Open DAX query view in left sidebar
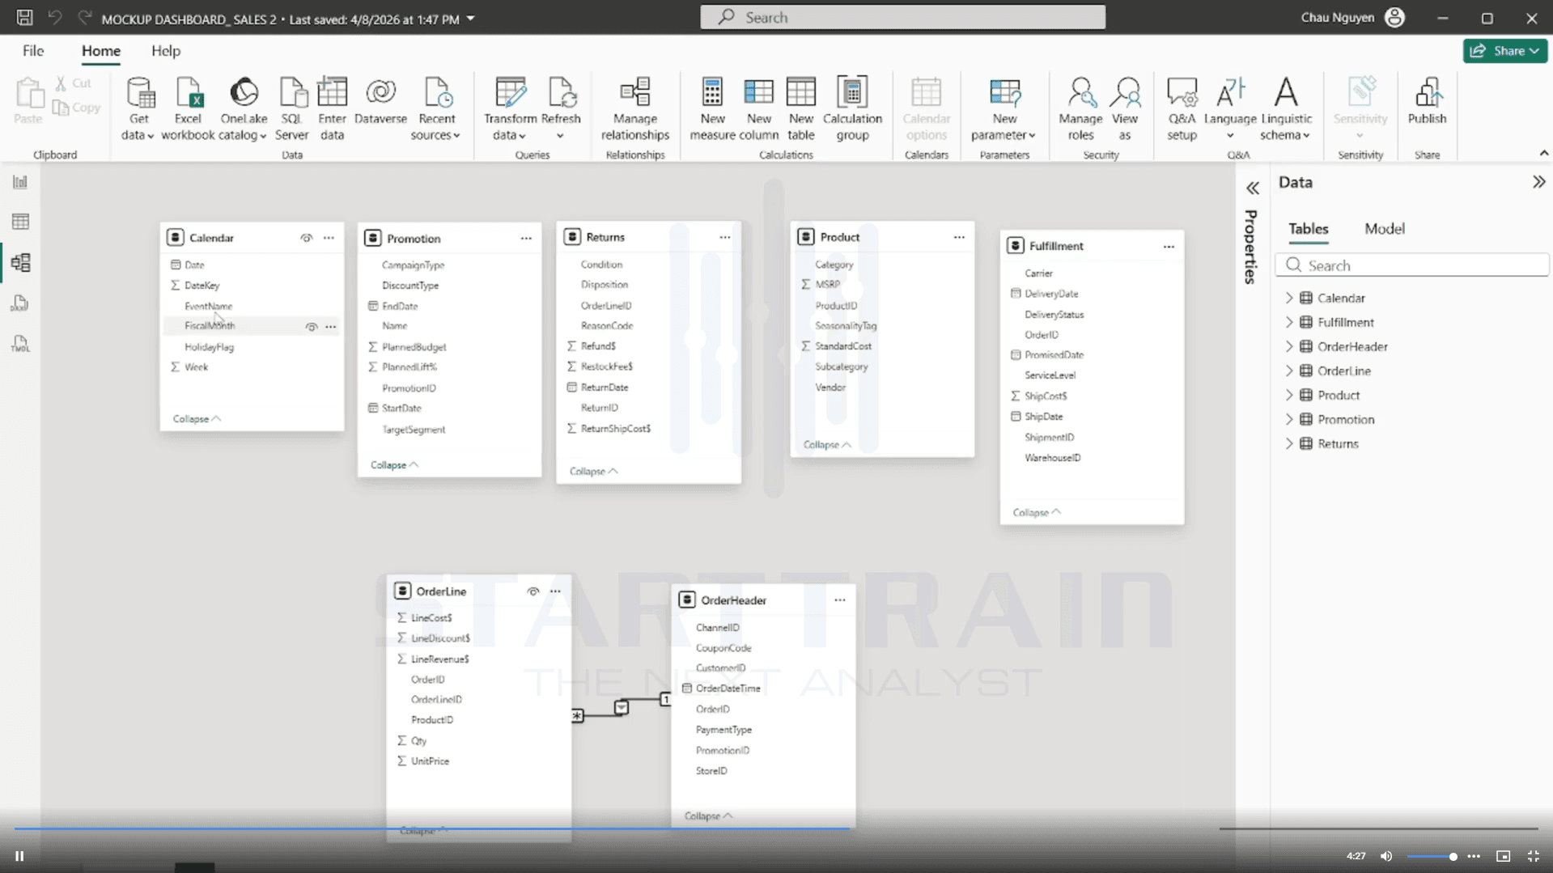Viewport: 1553px width, 873px height. 20,303
